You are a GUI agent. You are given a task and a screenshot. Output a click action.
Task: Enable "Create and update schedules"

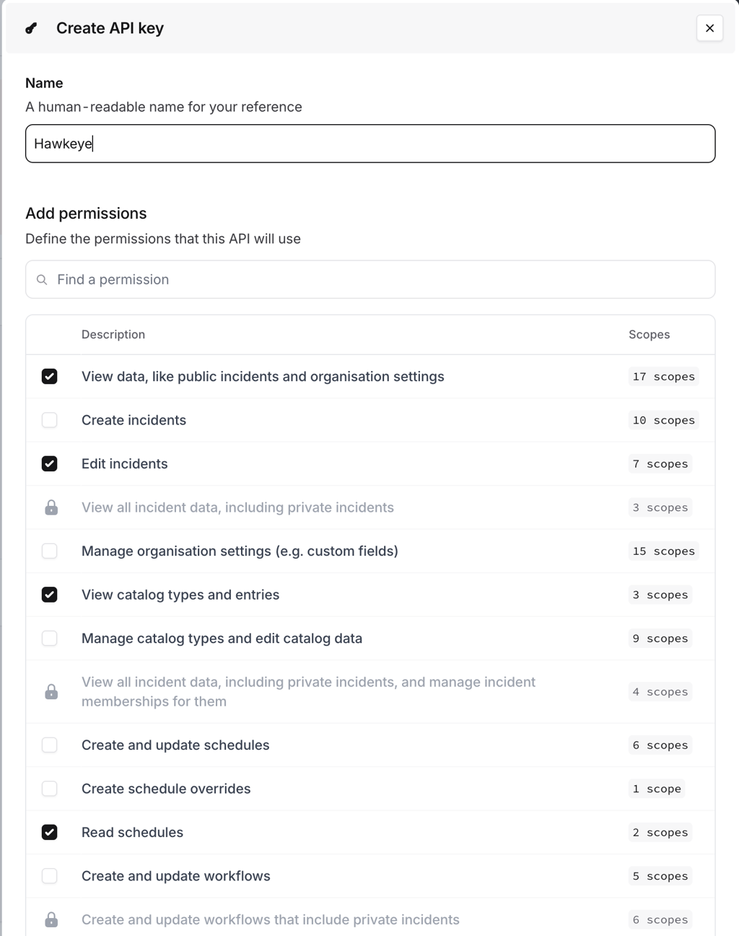(49, 745)
